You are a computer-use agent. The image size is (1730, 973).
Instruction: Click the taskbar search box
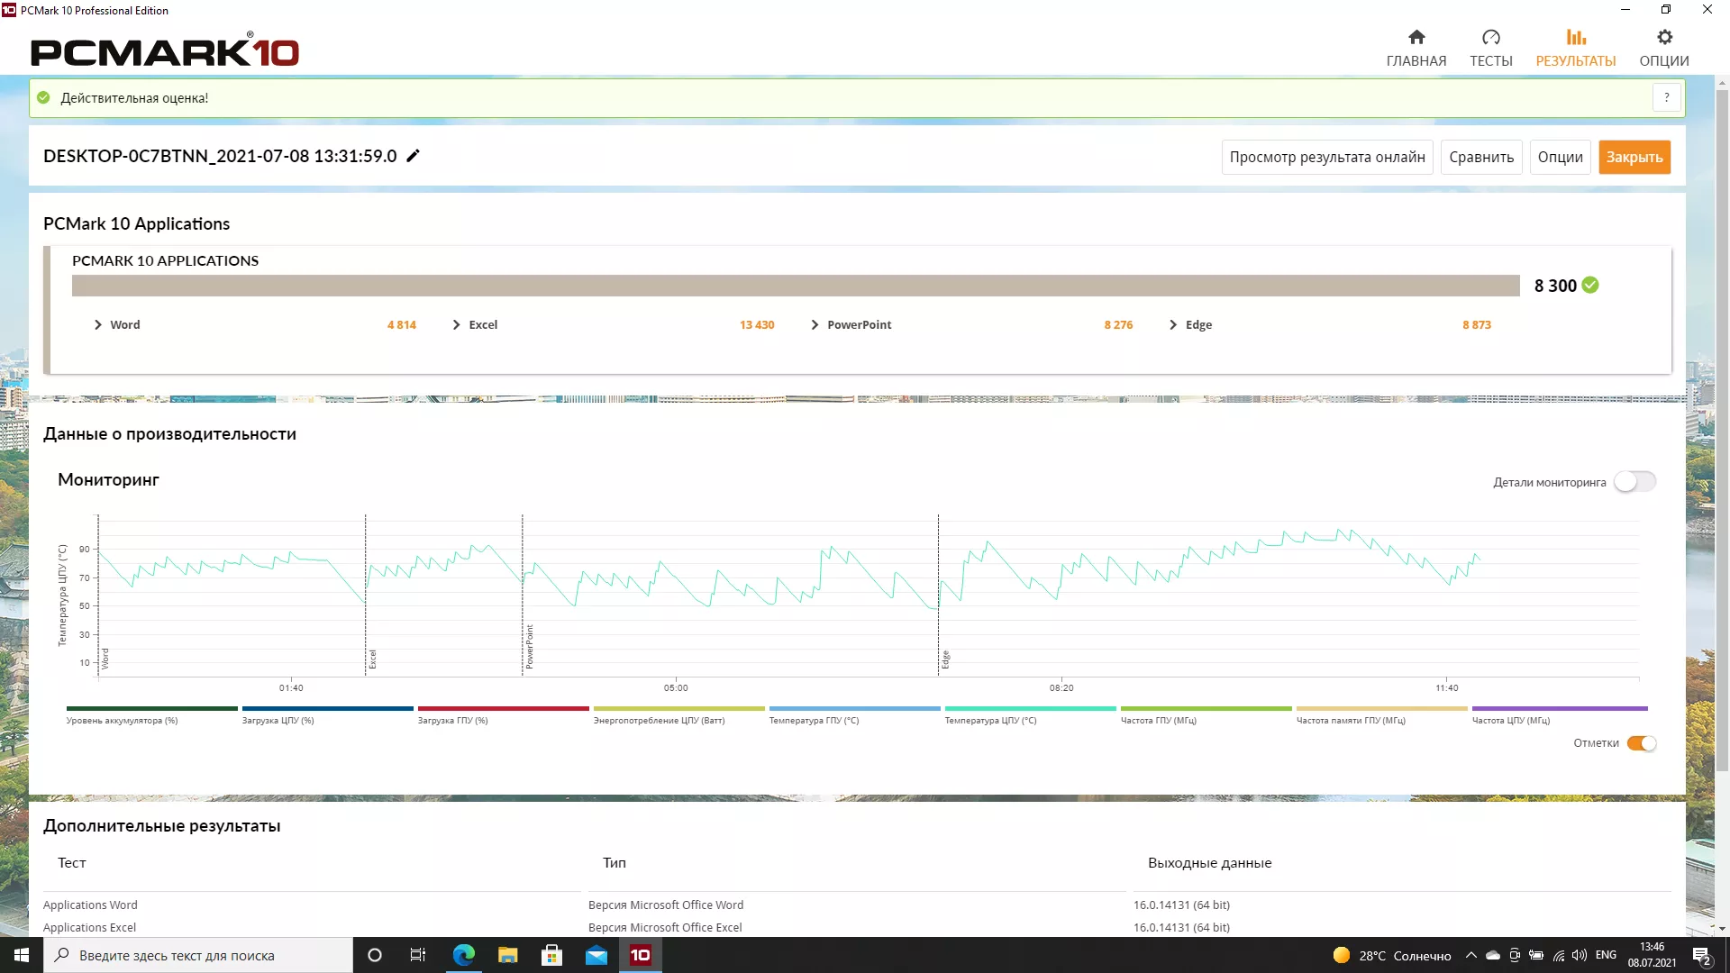click(x=198, y=955)
